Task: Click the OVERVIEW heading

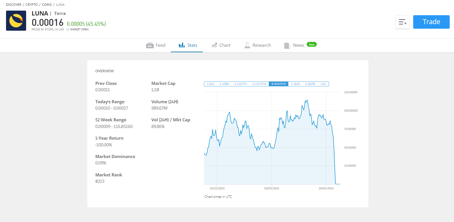Action: click(x=105, y=71)
